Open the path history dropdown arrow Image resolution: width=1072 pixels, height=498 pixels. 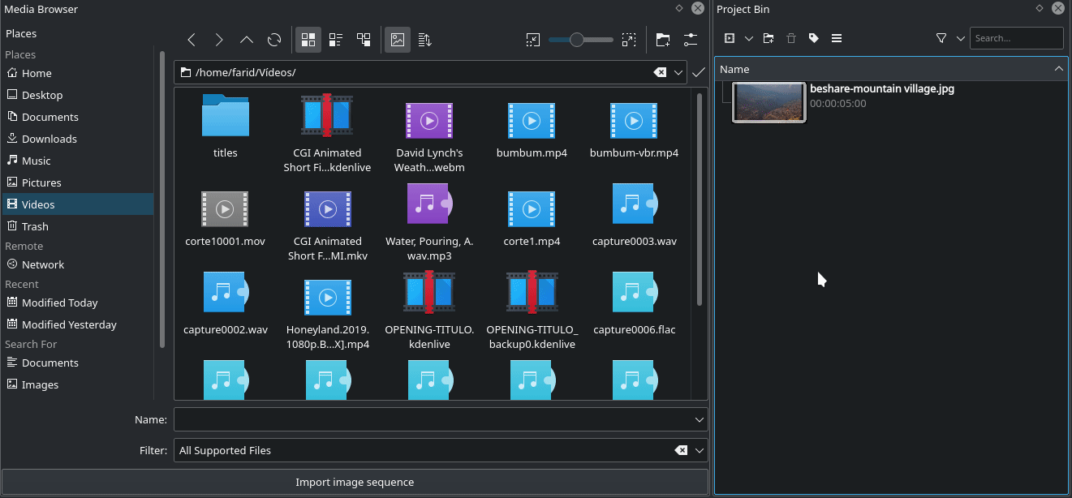[x=678, y=72]
